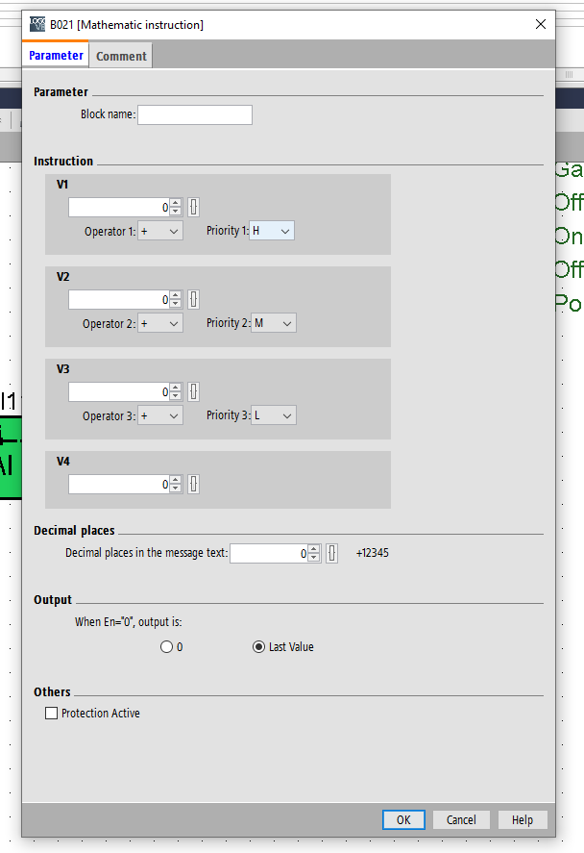Click the LOGO app icon in title bar

coord(37,24)
